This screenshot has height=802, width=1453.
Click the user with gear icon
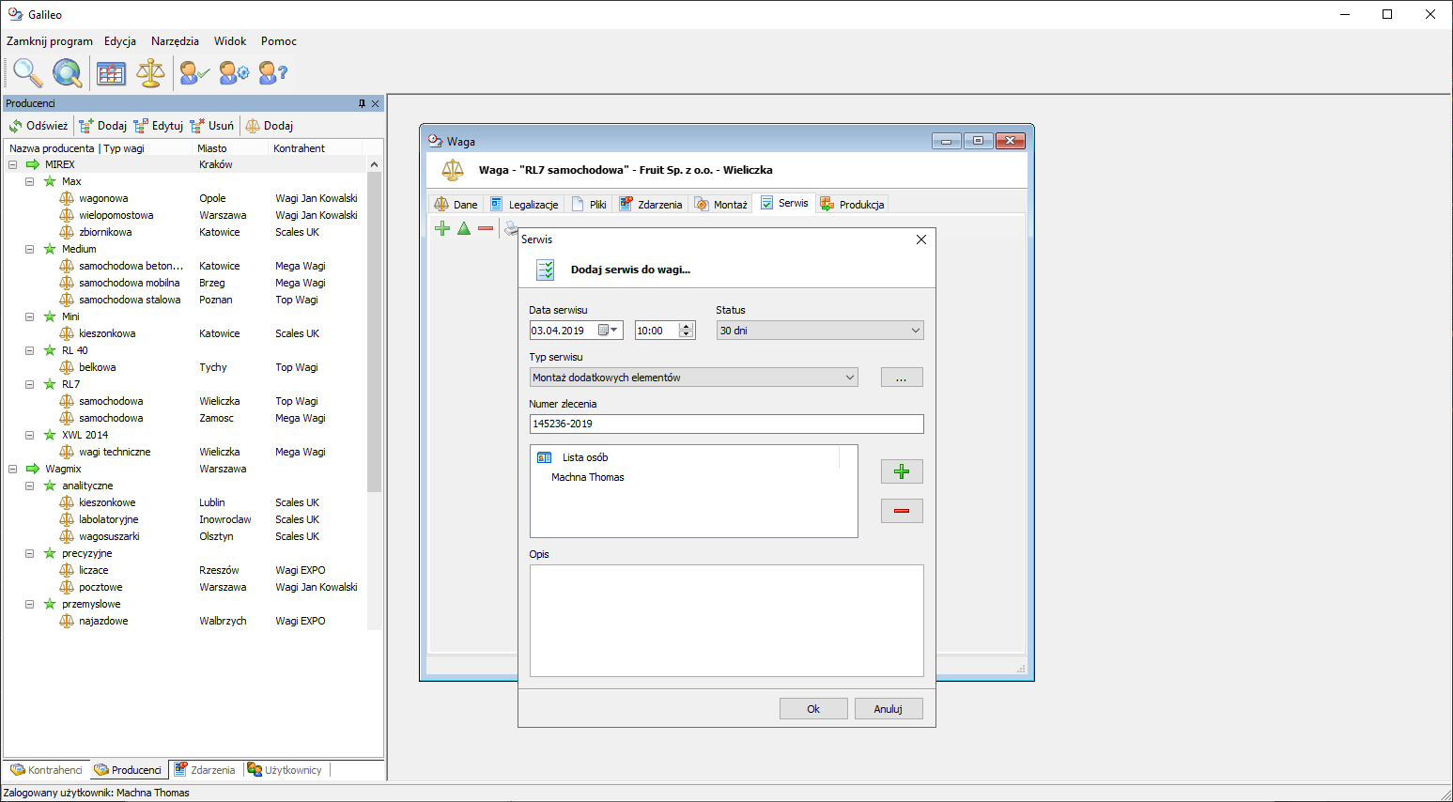(234, 72)
